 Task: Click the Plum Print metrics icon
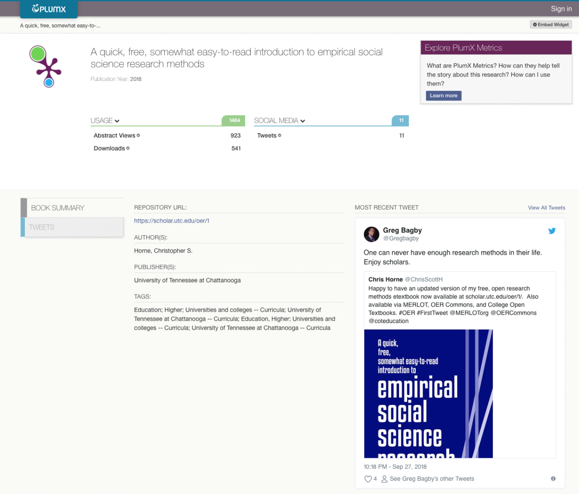pos(45,66)
